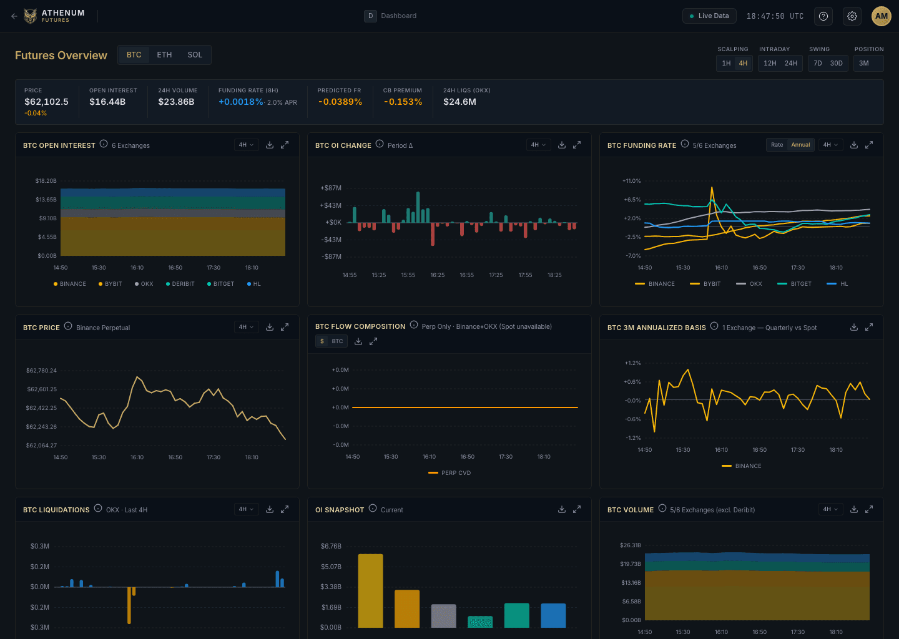Expand BTC OI Change panel fullscreen
Image resolution: width=899 pixels, height=639 pixels.
(x=577, y=145)
